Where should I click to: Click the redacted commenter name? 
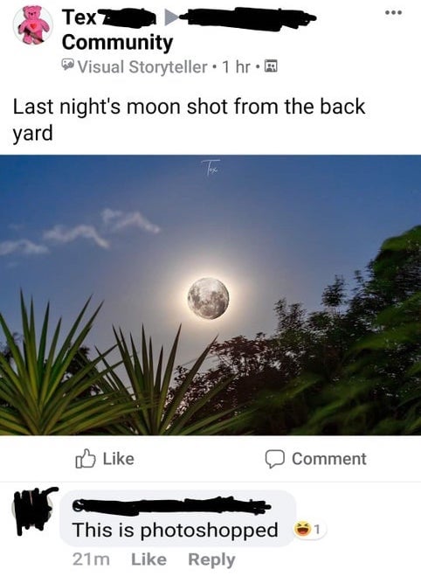coord(171,505)
